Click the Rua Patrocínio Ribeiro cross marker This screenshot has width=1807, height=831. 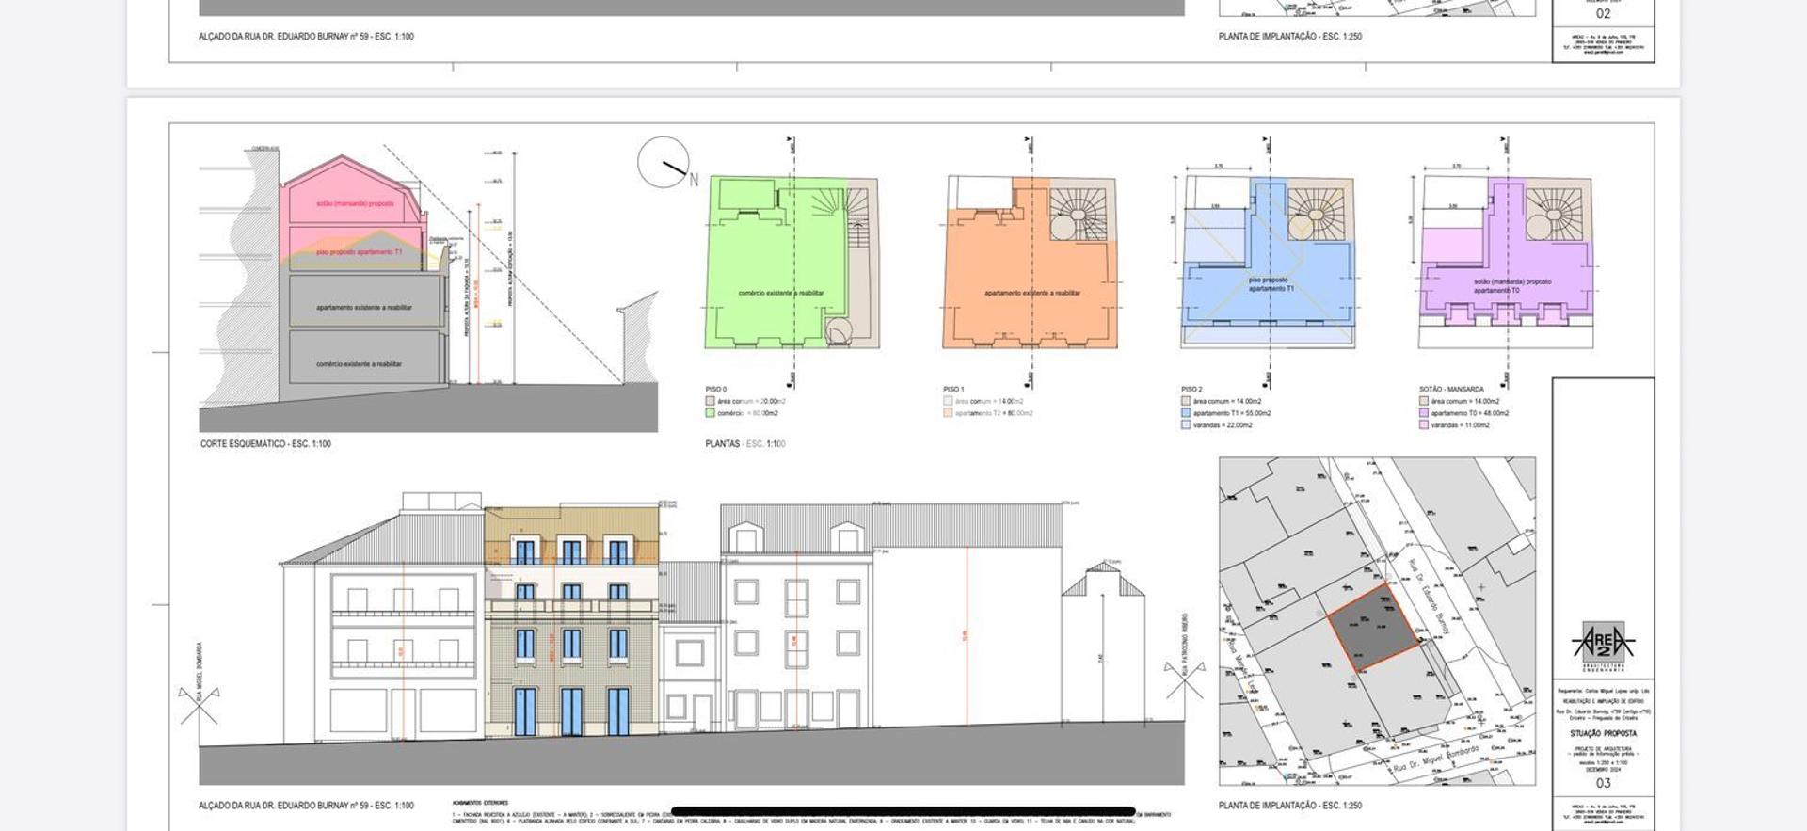1184,679
